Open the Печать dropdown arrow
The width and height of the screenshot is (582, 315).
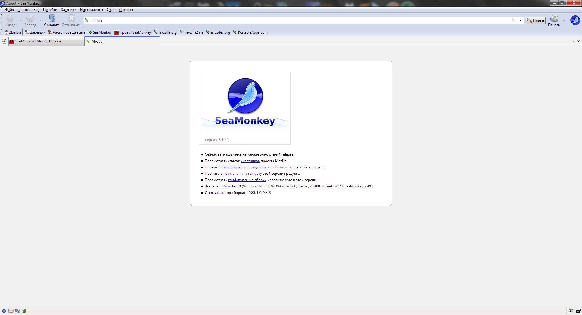pos(564,21)
